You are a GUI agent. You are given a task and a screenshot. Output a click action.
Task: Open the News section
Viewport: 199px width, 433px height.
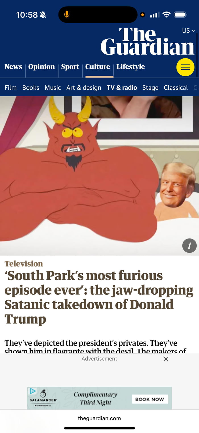(13, 67)
